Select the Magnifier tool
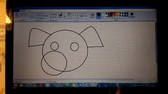168x94 pixels. click(x=56, y=17)
